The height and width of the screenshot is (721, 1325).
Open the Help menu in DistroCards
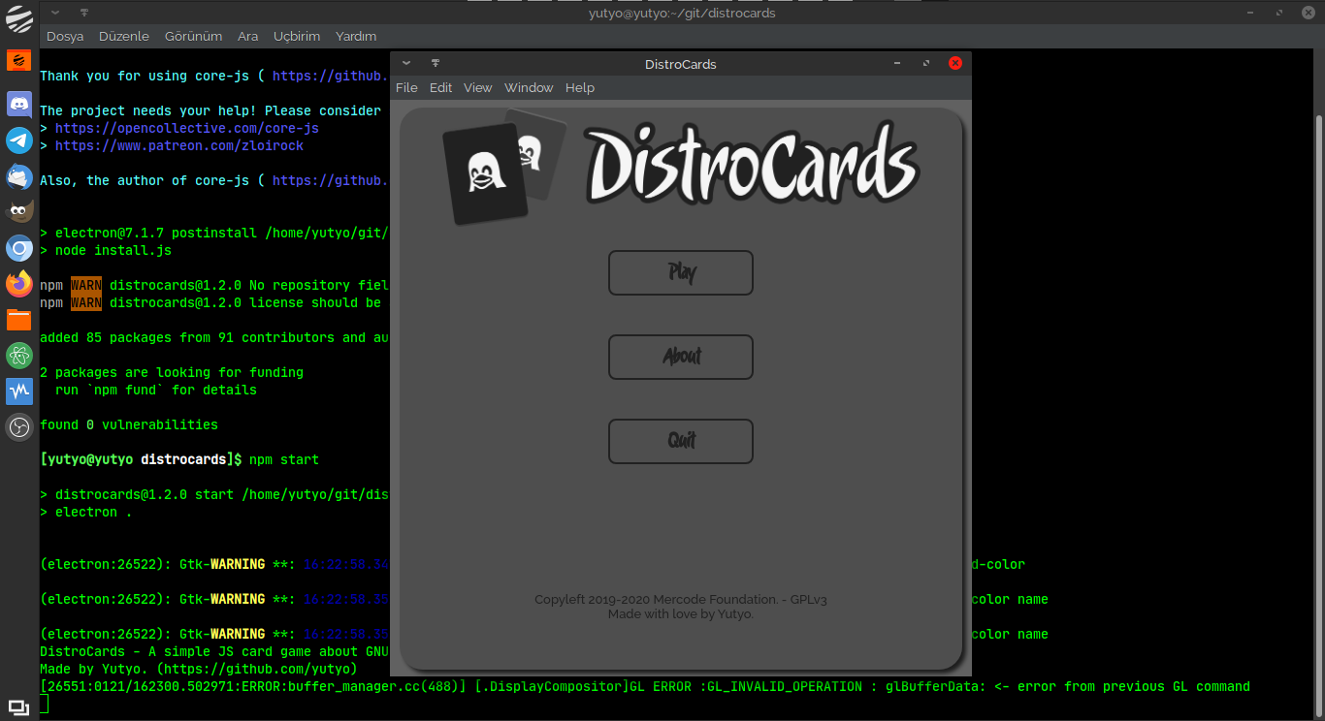pos(580,87)
